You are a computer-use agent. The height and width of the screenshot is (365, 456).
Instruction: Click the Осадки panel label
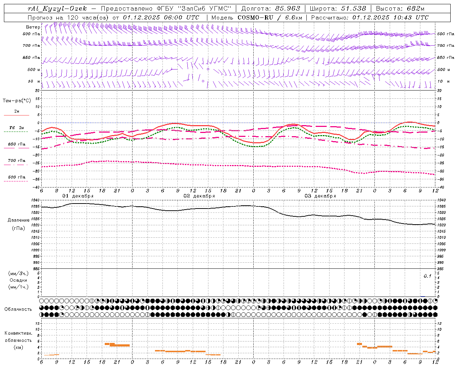click(18, 280)
